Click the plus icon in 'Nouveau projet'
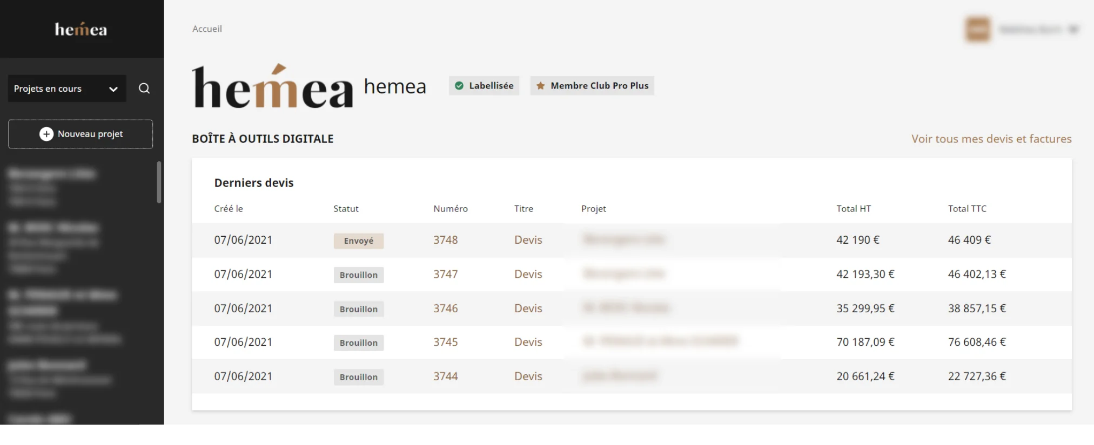The height and width of the screenshot is (445, 1094). 46,134
